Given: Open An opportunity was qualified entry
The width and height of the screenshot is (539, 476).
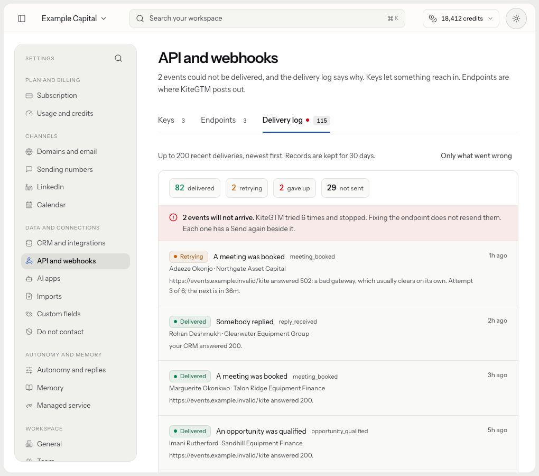Looking at the screenshot, I should click(x=338, y=443).
